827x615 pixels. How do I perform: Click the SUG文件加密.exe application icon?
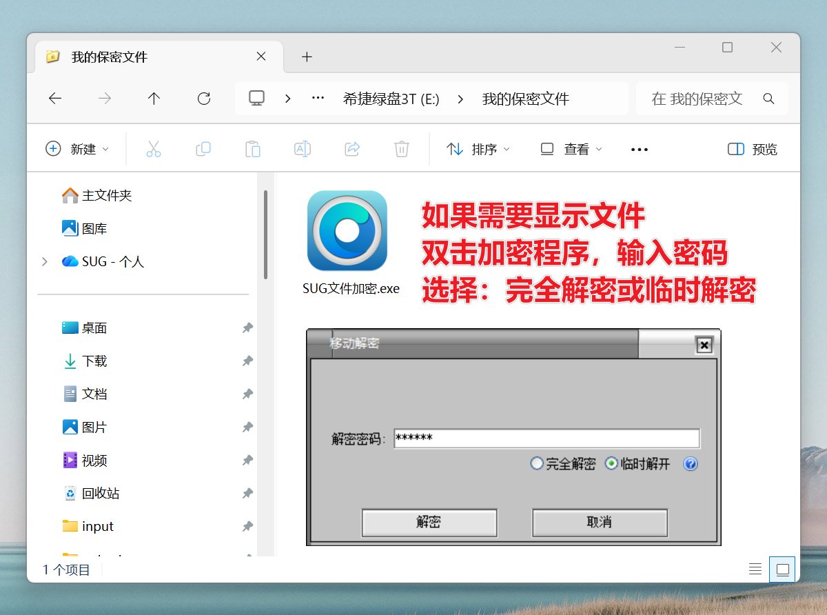point(347,231)
